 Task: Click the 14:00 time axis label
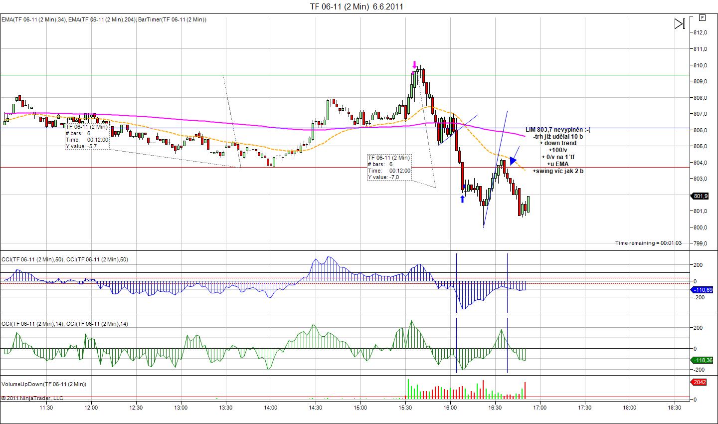point(271,408)
